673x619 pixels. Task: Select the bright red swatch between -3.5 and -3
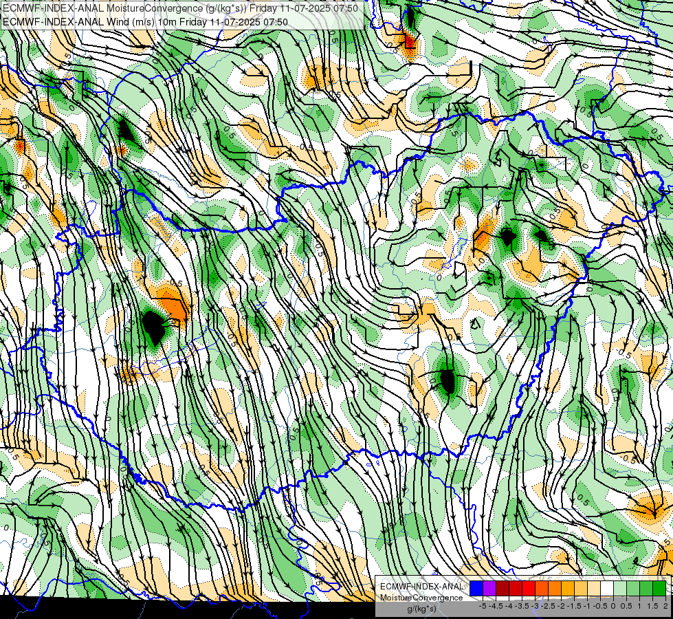click(529, 588)
